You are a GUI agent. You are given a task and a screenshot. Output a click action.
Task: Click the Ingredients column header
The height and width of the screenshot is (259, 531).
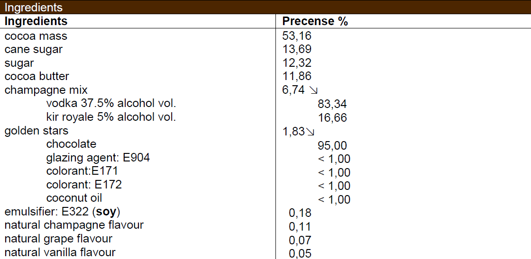pyautogui.click(x=36, y=21)
